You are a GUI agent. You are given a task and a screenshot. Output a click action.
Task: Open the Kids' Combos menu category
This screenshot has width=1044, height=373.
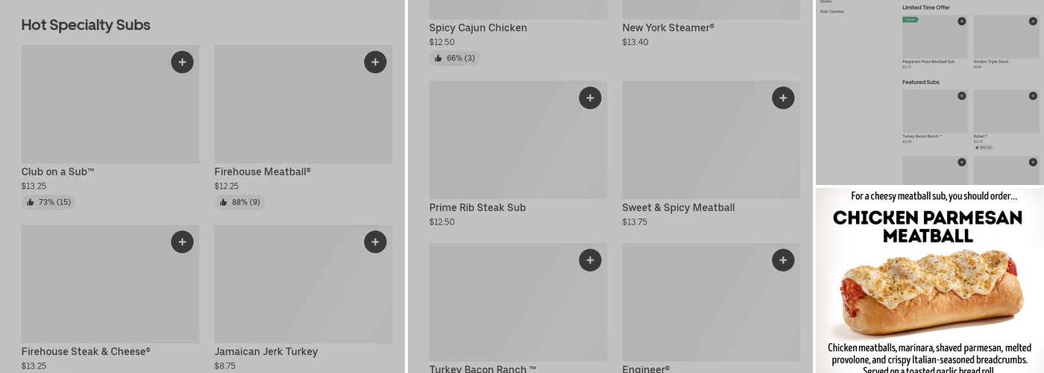tap(832, 12)
